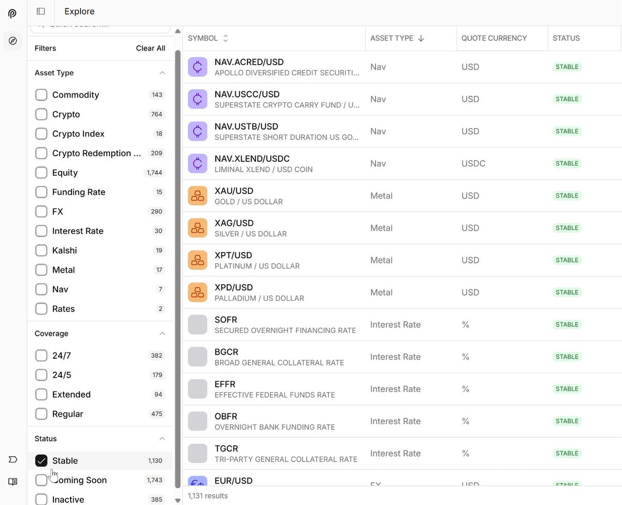Check the Extended coverage filter
This screenshot has height=505, width=622.
pyautogui.click(x=42, y=395)
